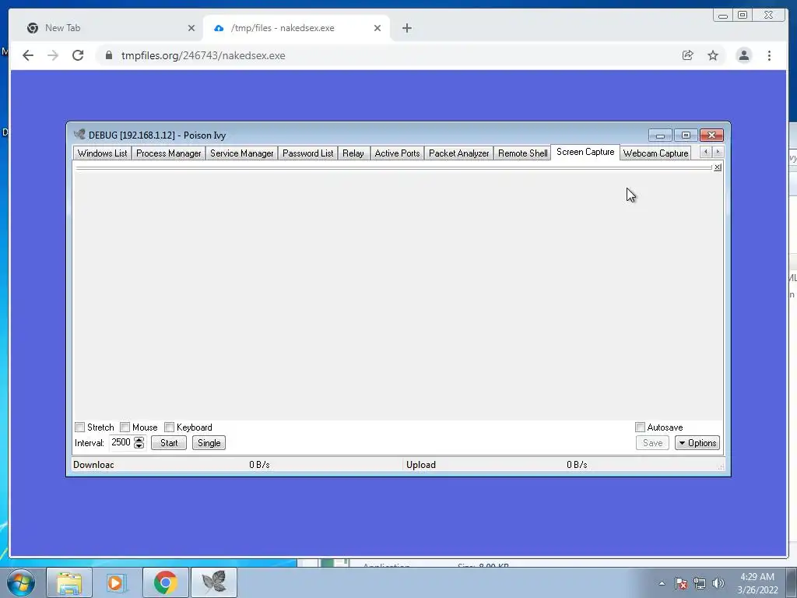Reload the current page

coord(78,55)
